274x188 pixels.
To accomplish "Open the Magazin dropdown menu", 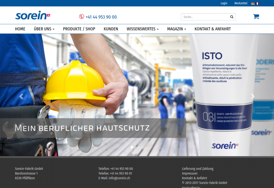I will pos(176,29).
